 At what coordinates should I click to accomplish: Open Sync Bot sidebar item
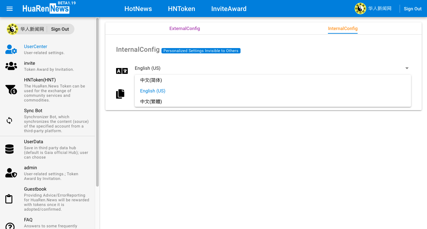tap(47, 121)
